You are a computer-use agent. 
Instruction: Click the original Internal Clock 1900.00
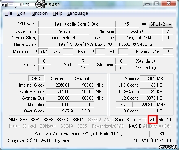(x=82, y=85)
